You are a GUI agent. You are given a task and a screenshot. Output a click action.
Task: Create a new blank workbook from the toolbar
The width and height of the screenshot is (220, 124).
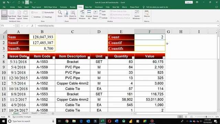click(x=19, y=2)
